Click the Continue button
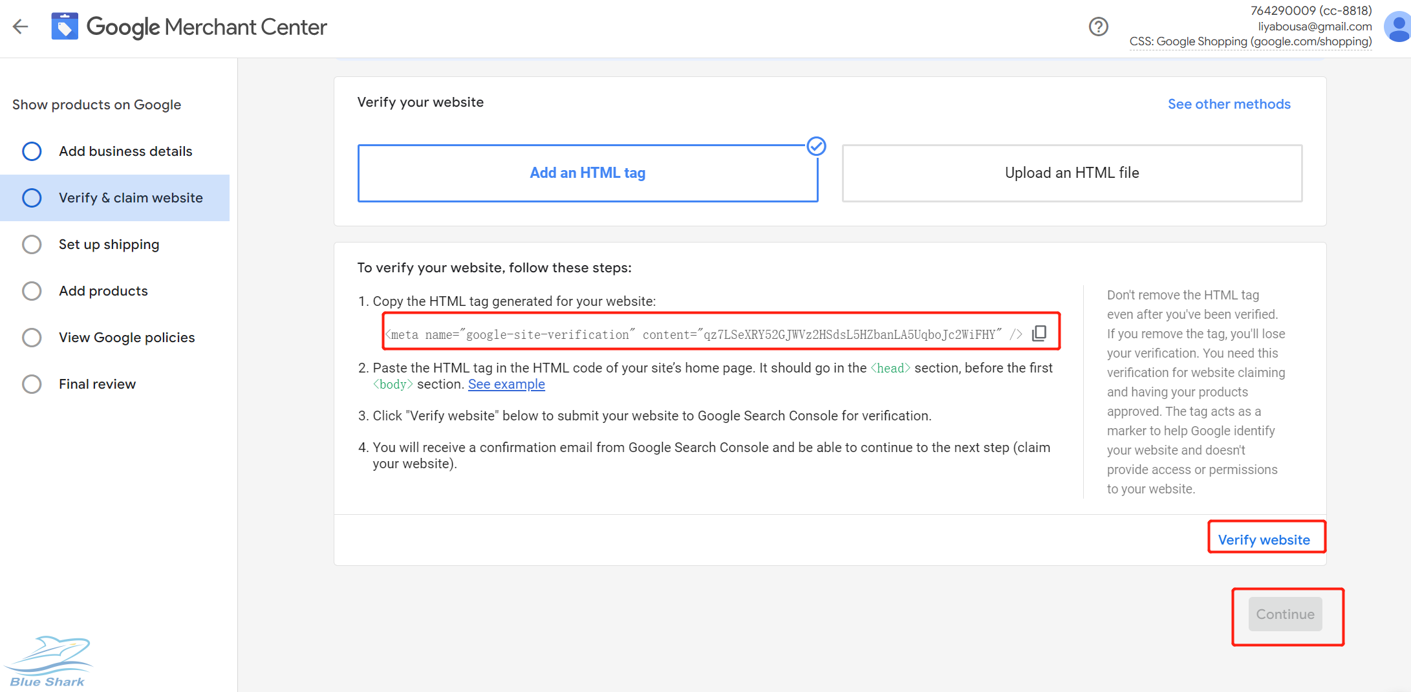This screenshot has width=1411, height=692. pyautogui.click(x=1286, y=614)
